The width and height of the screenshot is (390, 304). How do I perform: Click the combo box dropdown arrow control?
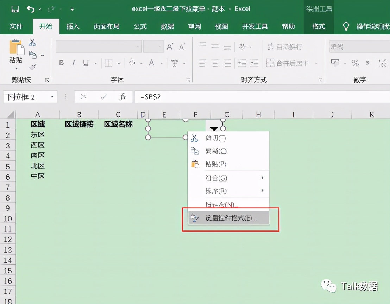tap(214, 128)
